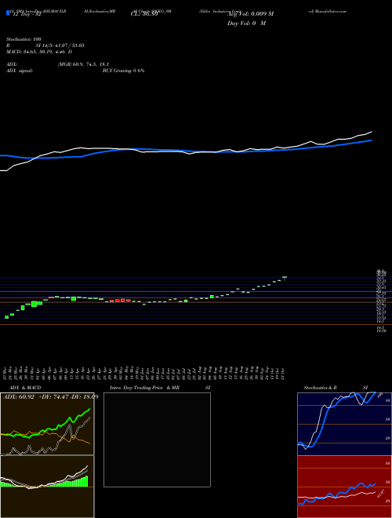Click the 'Avg Vol: 0.009 M' text
Viewport: 392px width, 518px height.
[x=250, y=14]
